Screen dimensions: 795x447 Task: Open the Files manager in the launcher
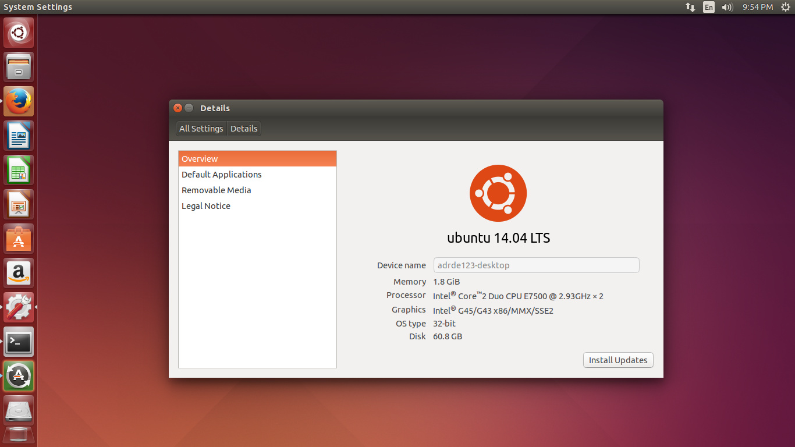point(19,67)
